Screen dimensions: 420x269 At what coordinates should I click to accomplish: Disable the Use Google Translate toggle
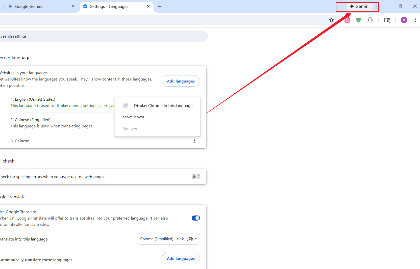(196, 218)
